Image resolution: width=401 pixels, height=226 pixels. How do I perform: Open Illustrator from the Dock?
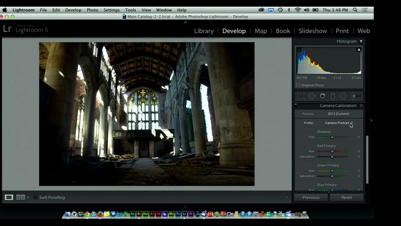point(152,214)
